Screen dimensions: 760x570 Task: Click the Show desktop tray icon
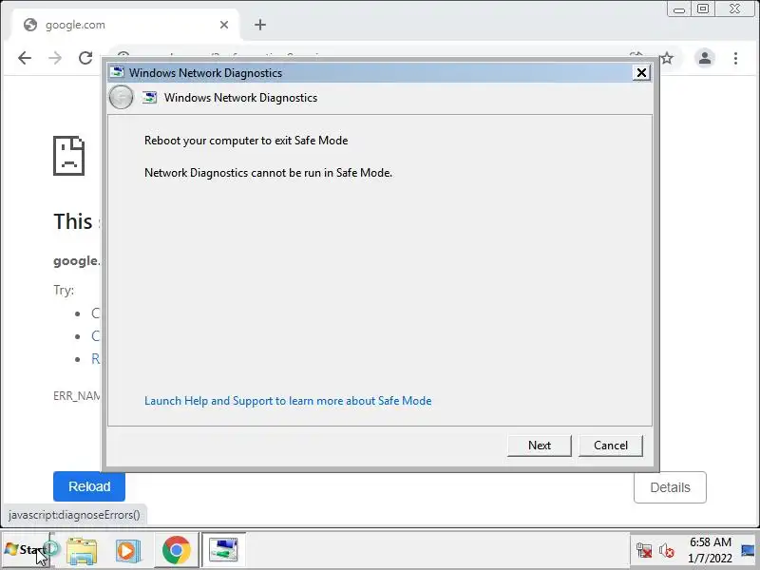750,550
